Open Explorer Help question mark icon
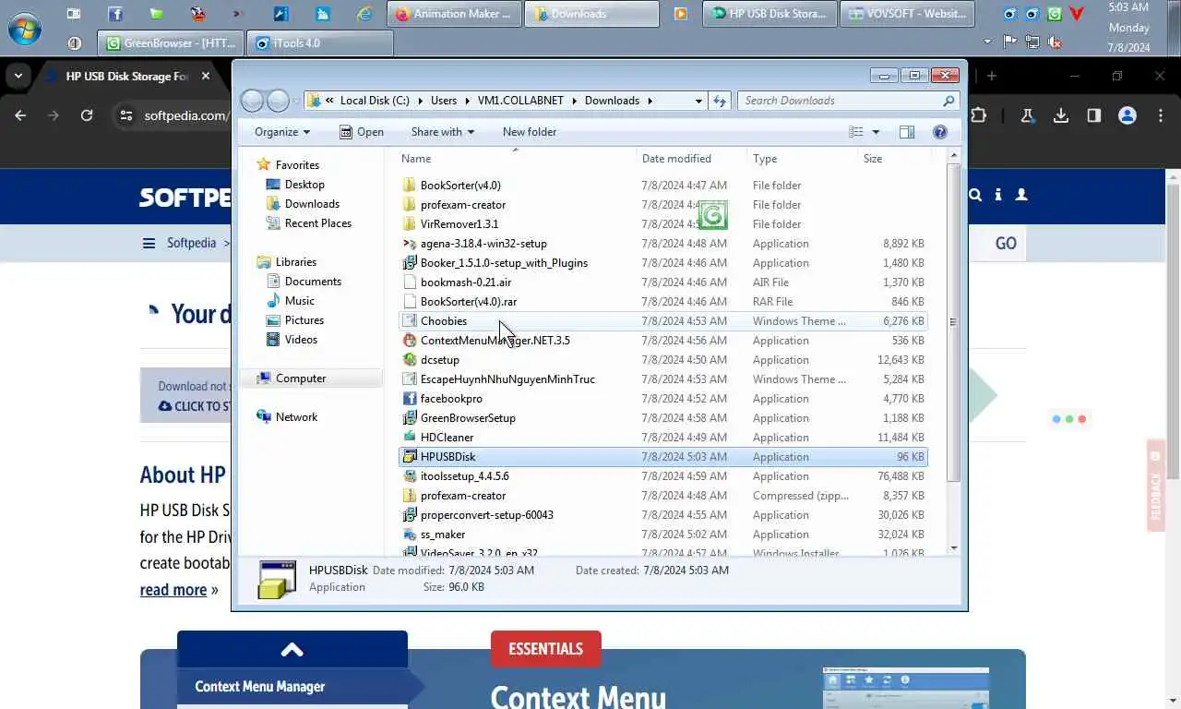 click(x=940, y=132)
